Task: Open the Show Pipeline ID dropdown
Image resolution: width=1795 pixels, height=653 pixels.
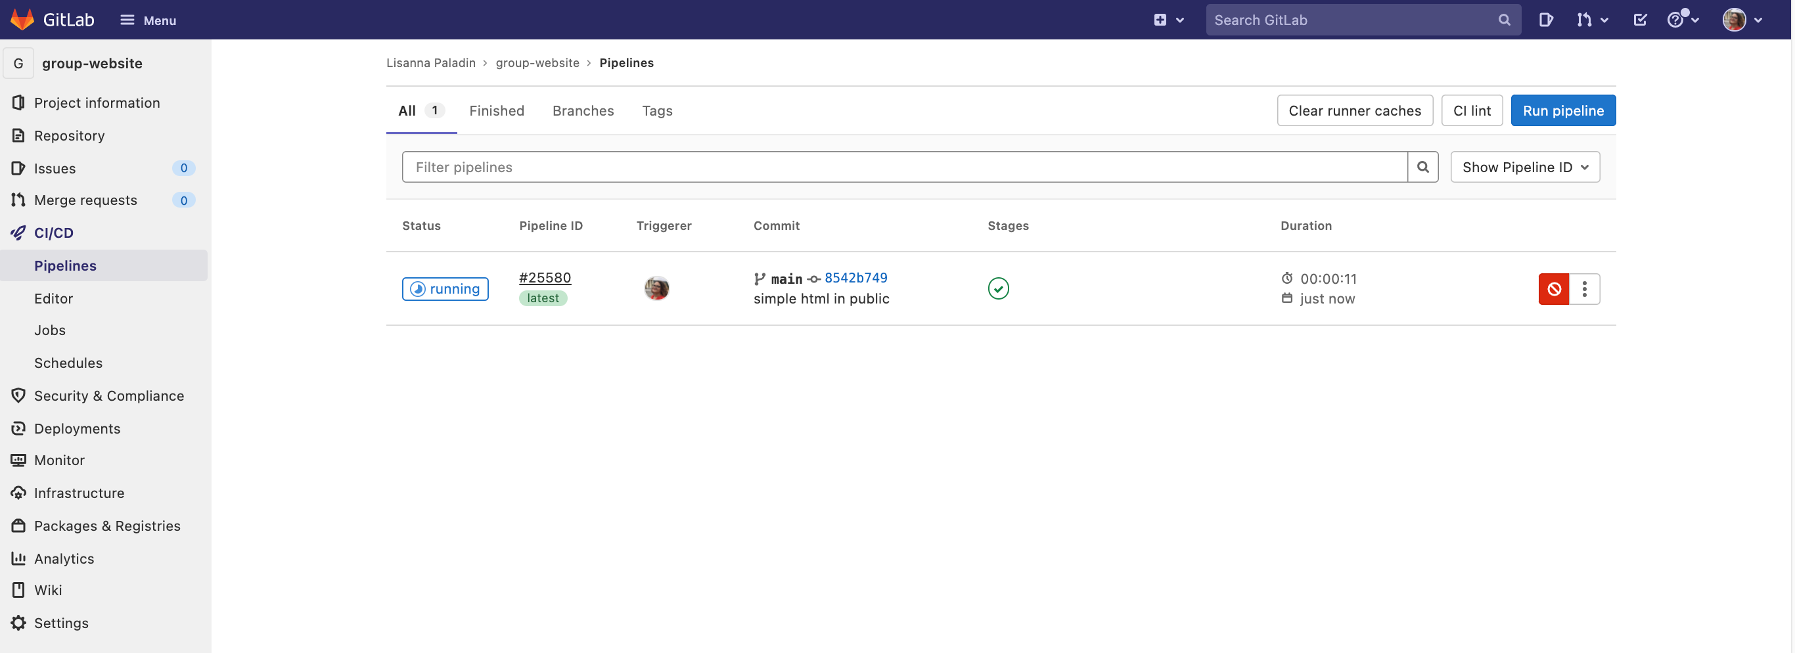Action: click(1525, 167)
